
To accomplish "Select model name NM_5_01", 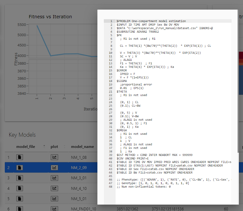I will click(x=79, y=199).
